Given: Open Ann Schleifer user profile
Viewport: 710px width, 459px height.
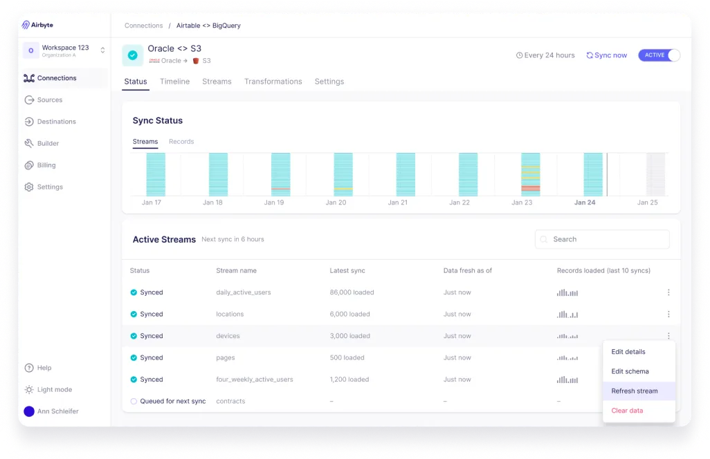Looking at the screenshot, I should coord(51,411).
